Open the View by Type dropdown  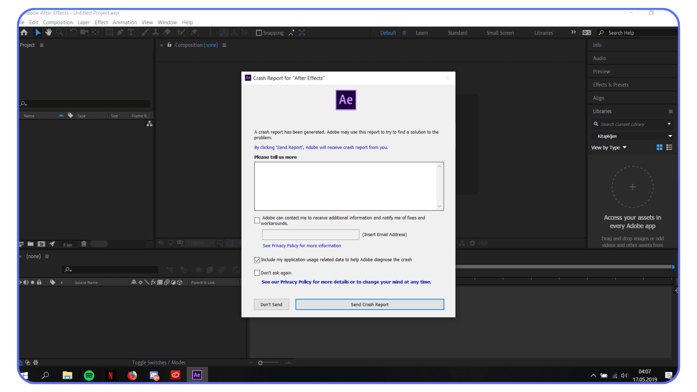[x=609, y=147]
